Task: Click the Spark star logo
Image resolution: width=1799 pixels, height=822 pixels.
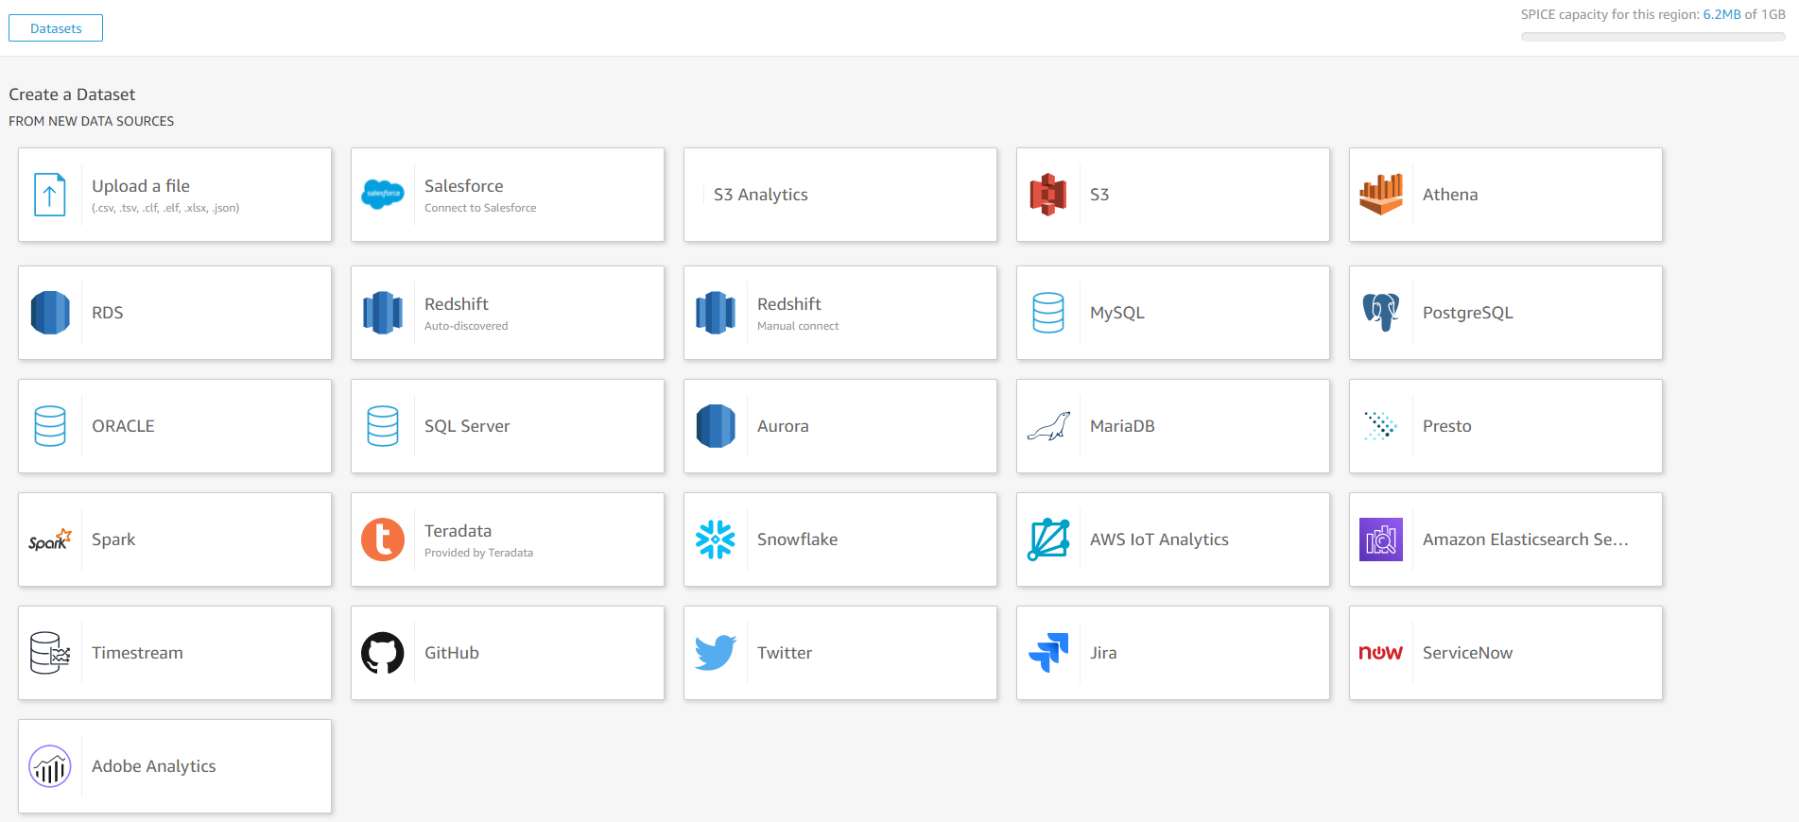Action: [50, 539]
